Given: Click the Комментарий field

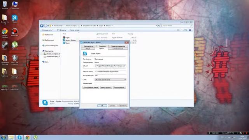Looking at the screenshot, I should [x=110, y=83].
